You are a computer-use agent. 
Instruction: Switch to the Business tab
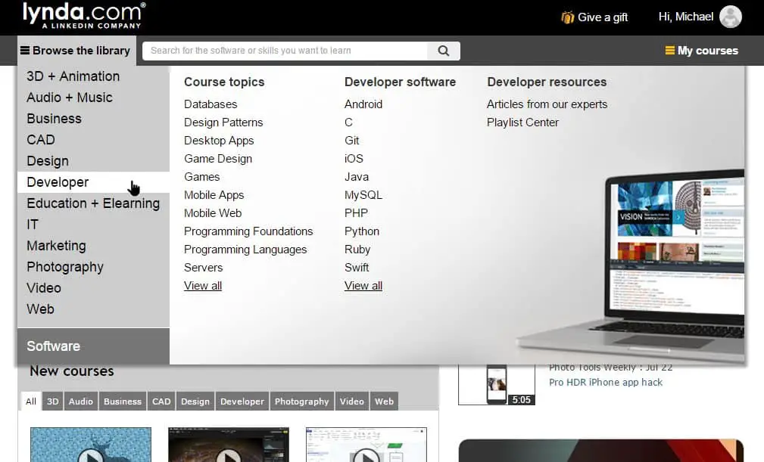click(123, 402)
